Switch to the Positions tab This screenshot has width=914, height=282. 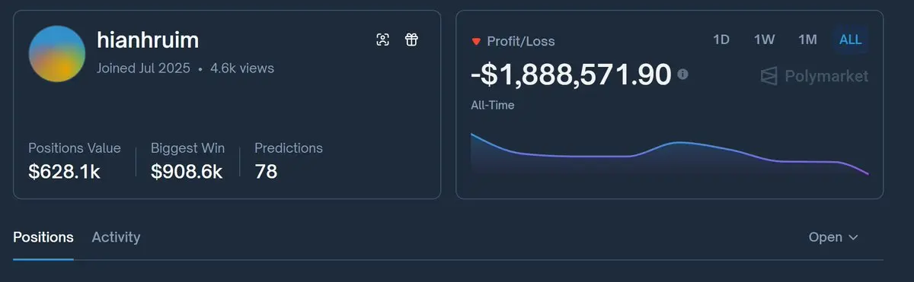pos(43,237)
